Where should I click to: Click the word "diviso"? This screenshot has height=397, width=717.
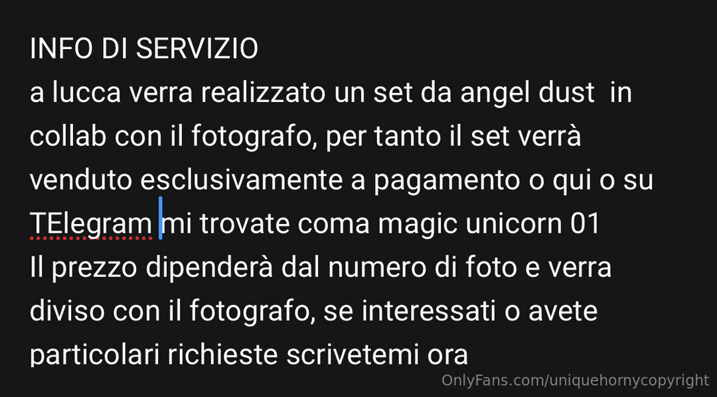(67, 312)
